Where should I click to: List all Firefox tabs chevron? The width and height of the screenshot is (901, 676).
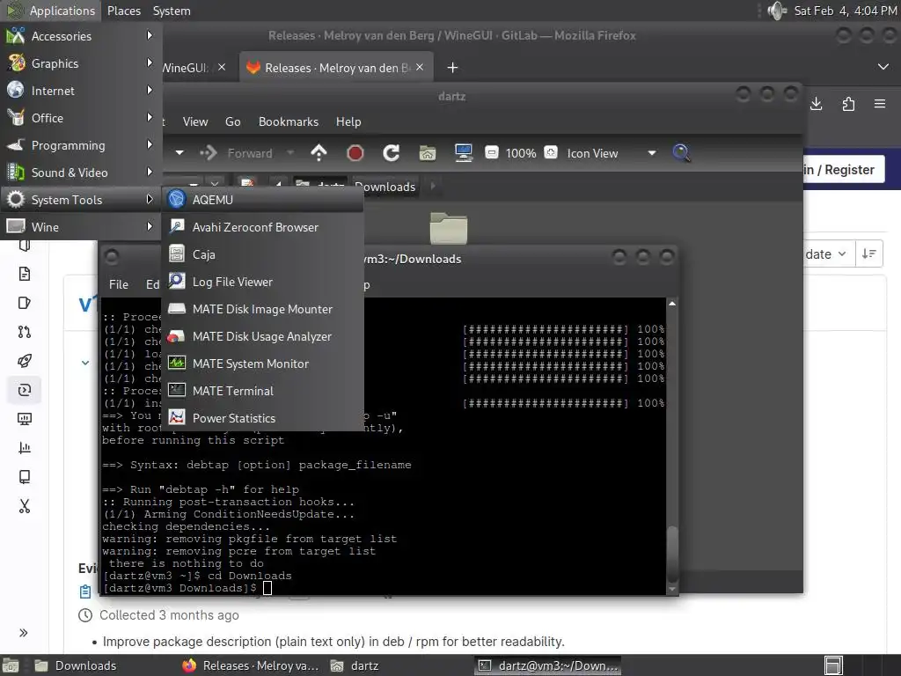point(883,67)
